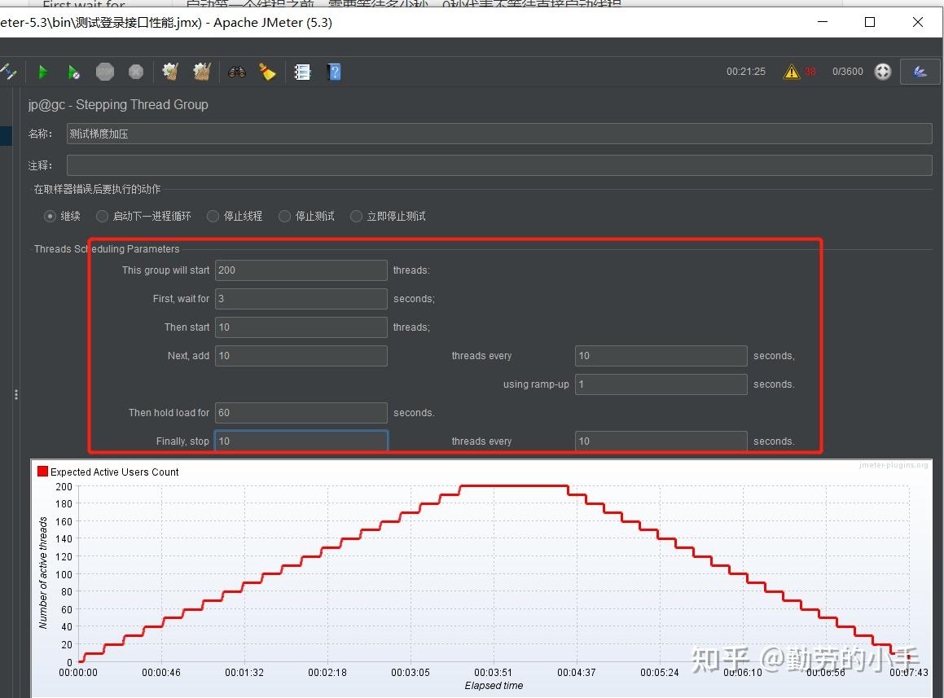This screenshot has height=698, width=944.
Task: Maximize the JMeter window
Action: [870, 22]
